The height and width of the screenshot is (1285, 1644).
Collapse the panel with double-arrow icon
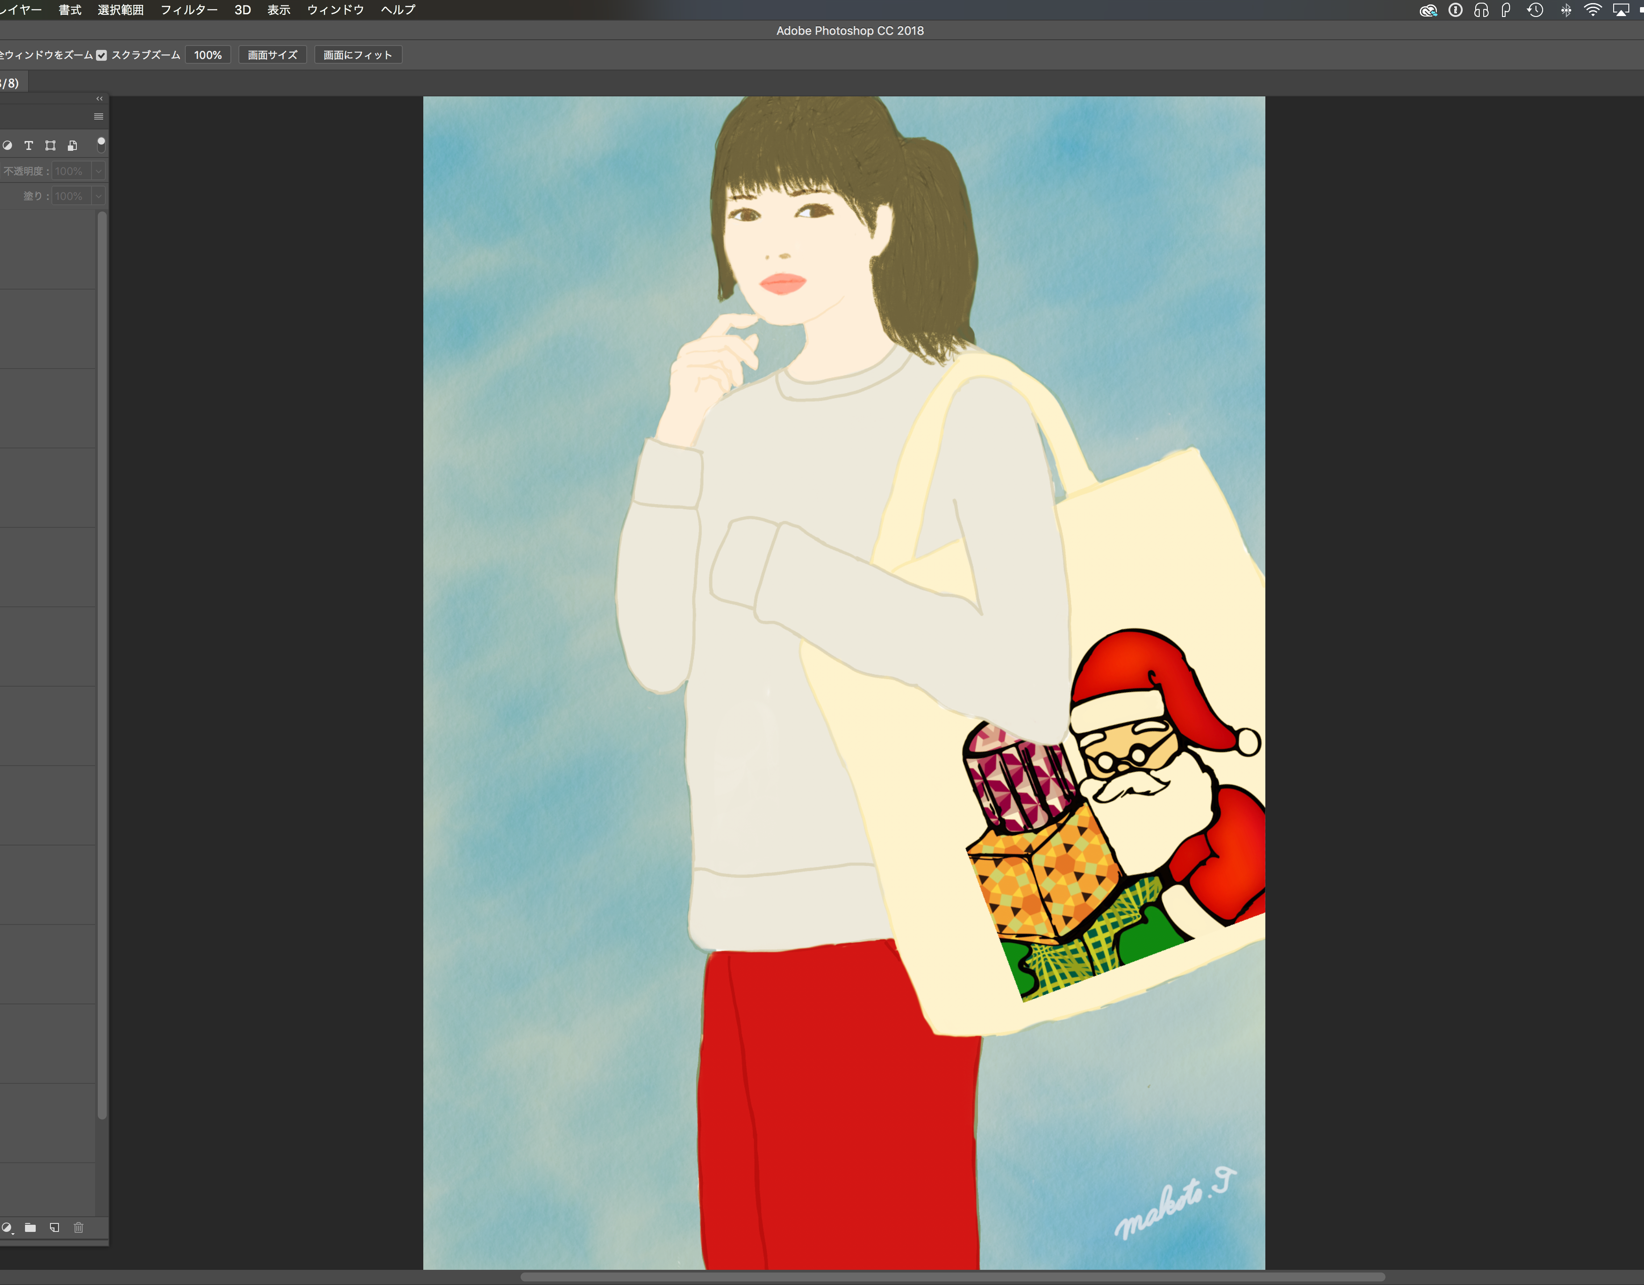pos(100,99)
